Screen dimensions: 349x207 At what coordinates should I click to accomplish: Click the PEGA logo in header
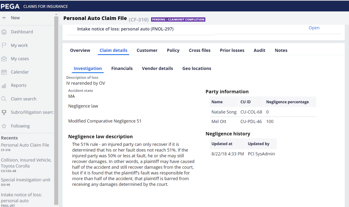coord(10,6)
